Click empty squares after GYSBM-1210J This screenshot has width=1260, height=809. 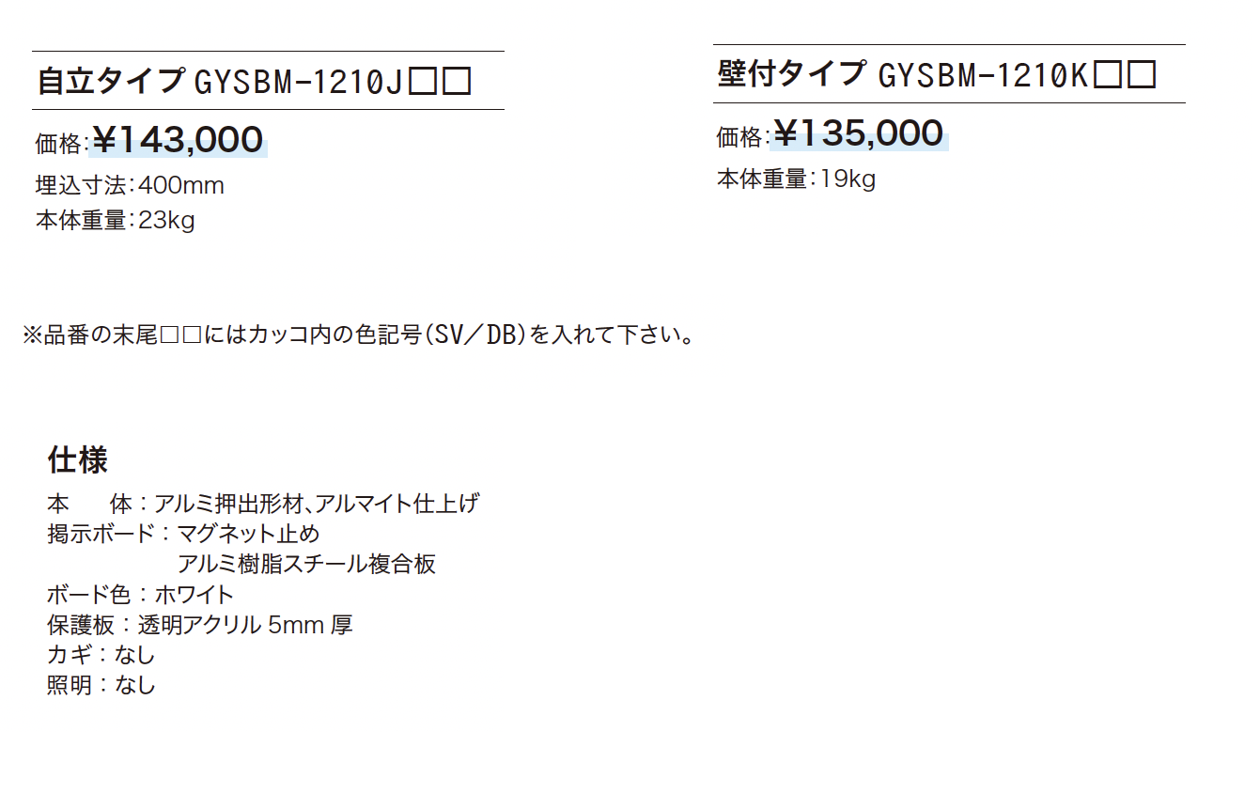[x=441, y=83]
